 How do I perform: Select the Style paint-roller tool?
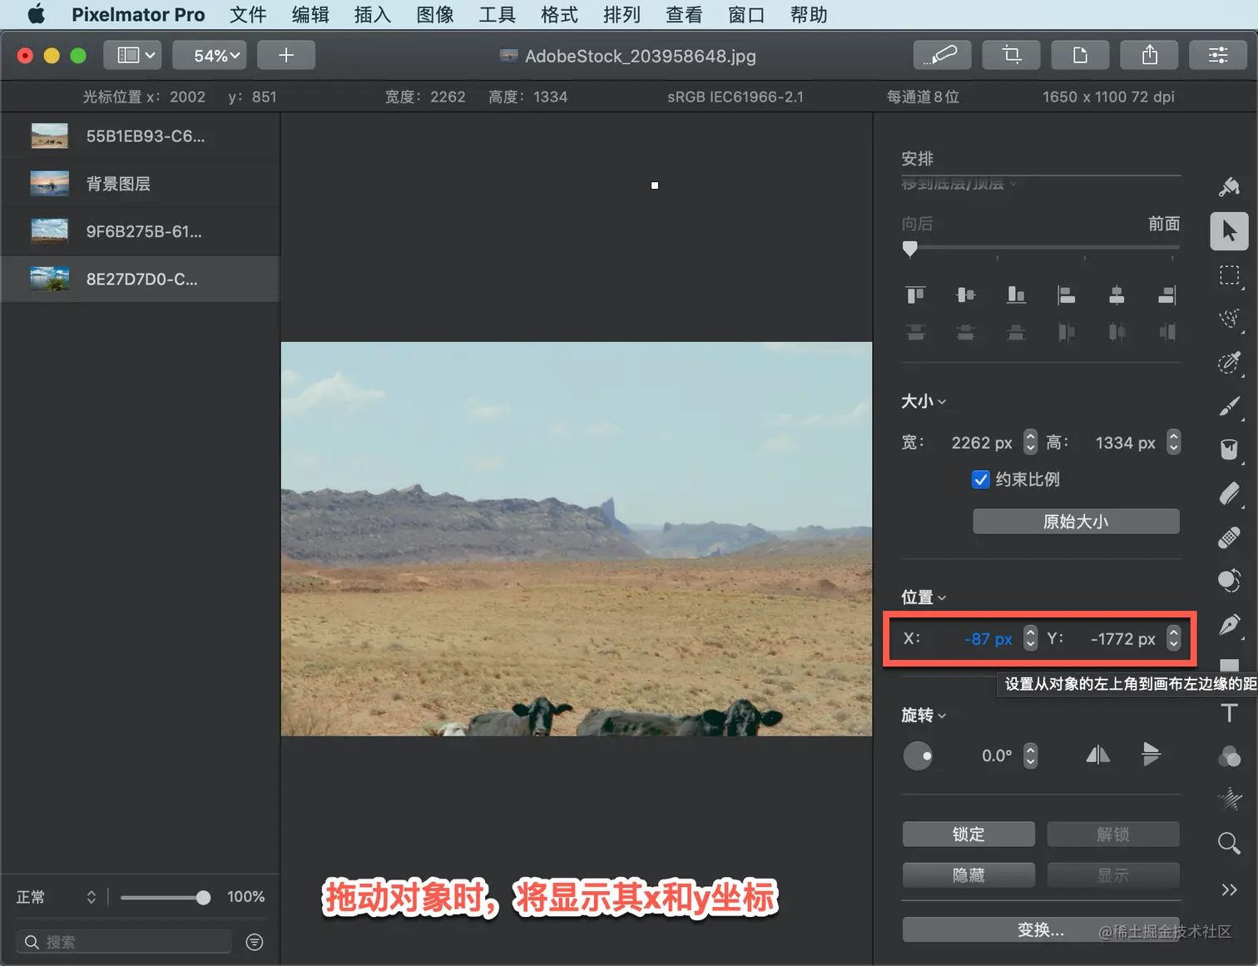(1229, 187)
